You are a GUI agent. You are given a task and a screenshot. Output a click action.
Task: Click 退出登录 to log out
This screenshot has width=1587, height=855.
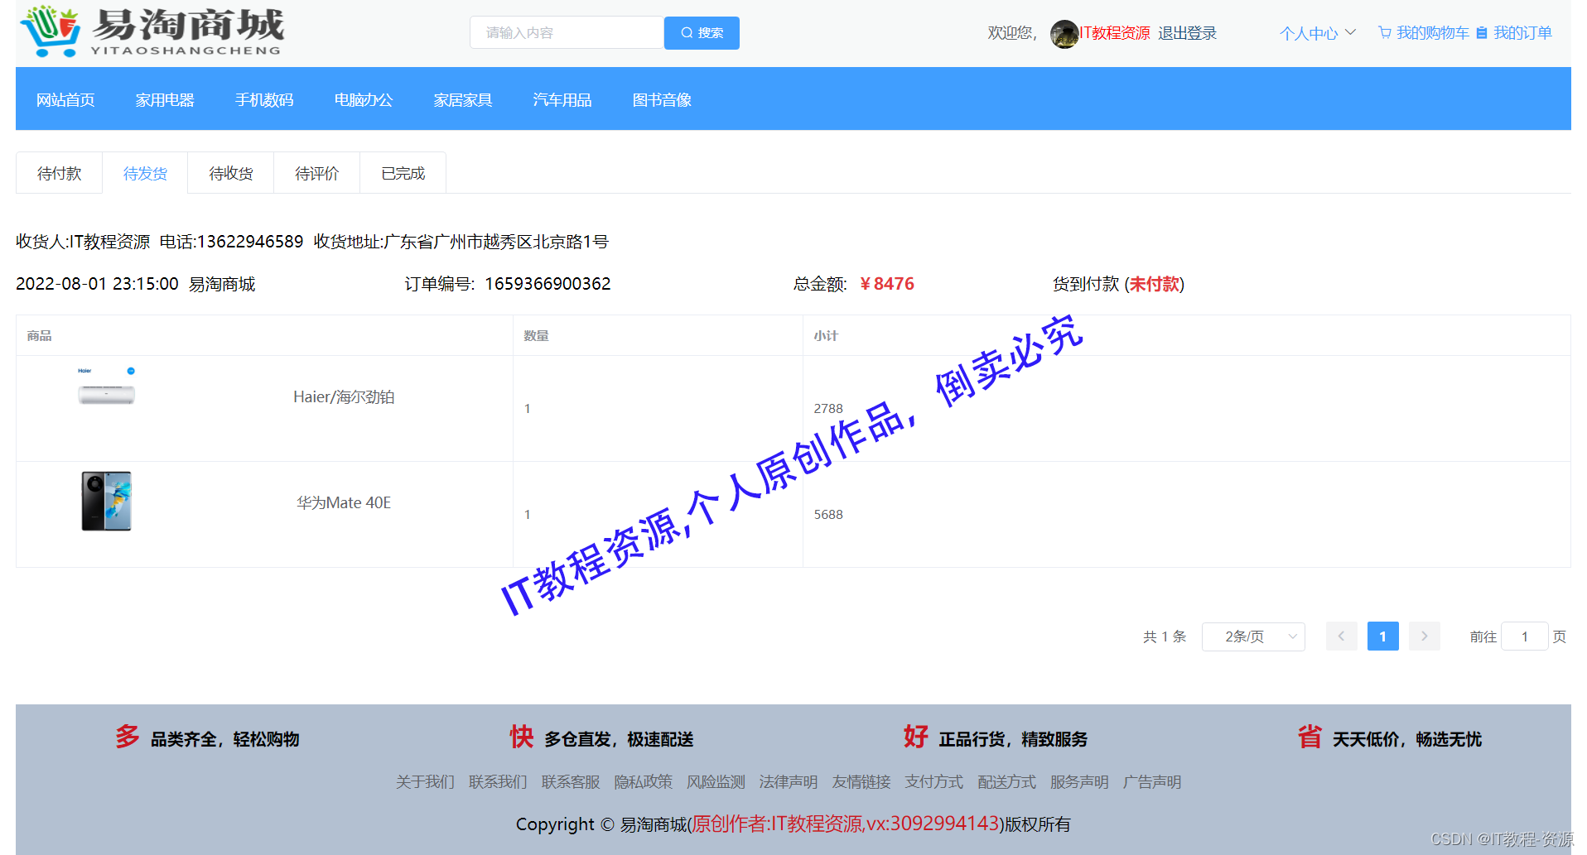point(1187,33)
